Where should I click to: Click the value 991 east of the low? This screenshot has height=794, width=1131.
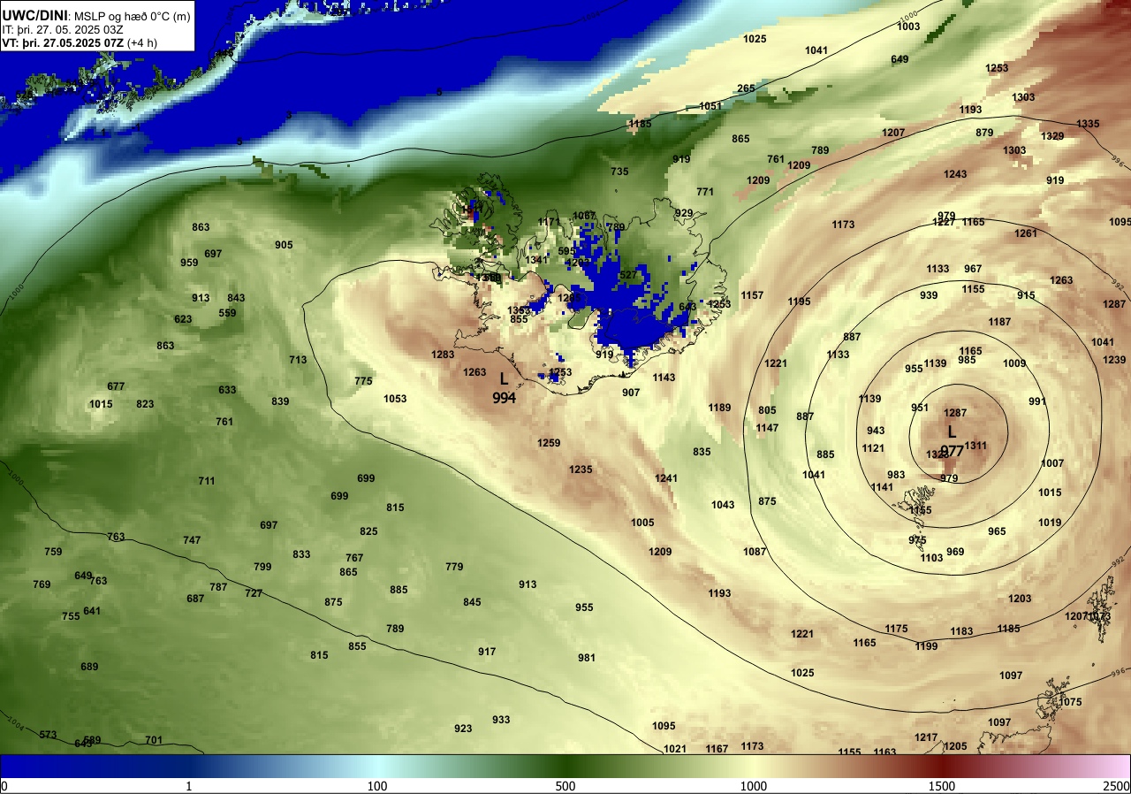coord(1037,401)
